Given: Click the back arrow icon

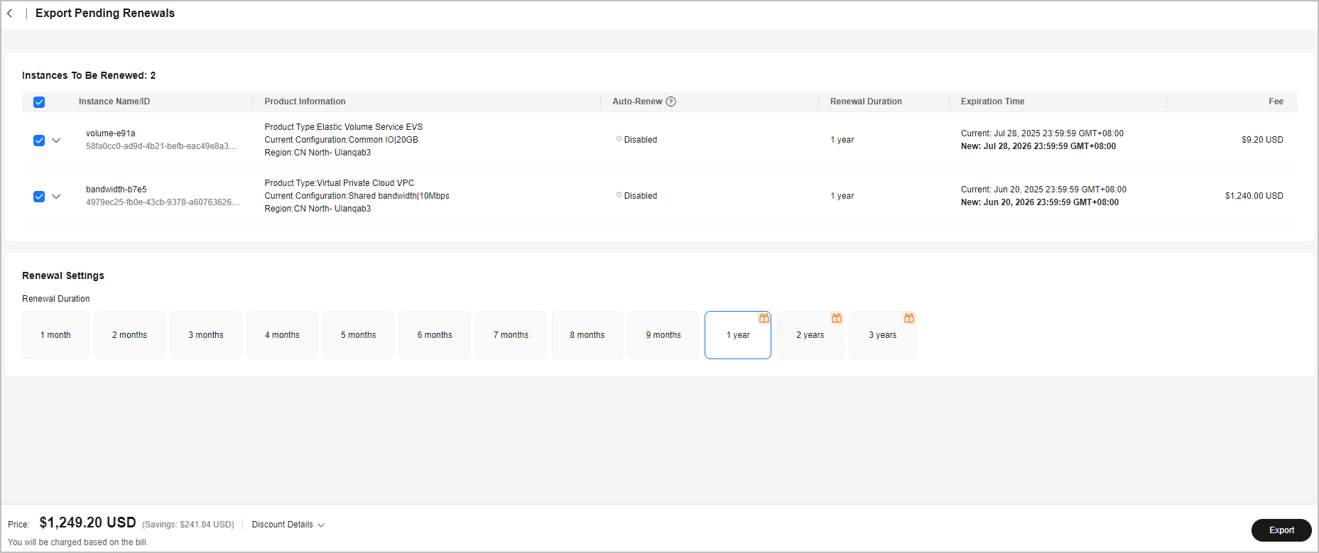Looking at the screenshot, I should point(10,13).
